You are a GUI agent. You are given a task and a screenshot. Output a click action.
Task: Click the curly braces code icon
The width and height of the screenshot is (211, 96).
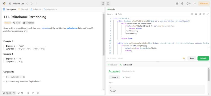200,14
